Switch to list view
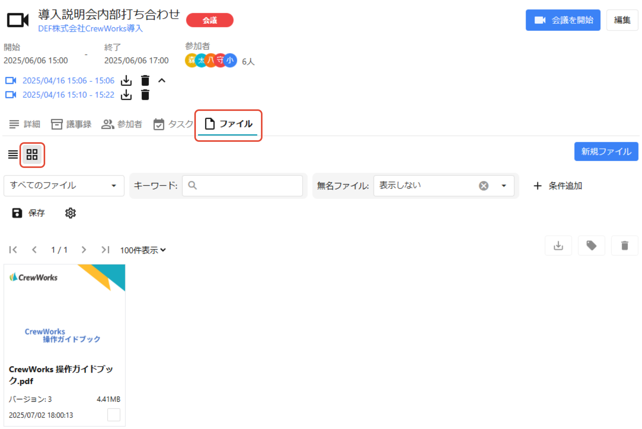The height and width of the screenshot is (429, 642). pos(13,154)
